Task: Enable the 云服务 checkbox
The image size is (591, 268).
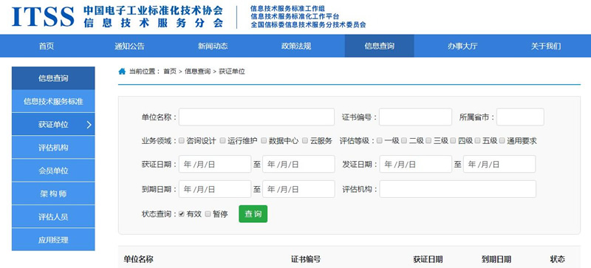Action: tap(305, 140)
